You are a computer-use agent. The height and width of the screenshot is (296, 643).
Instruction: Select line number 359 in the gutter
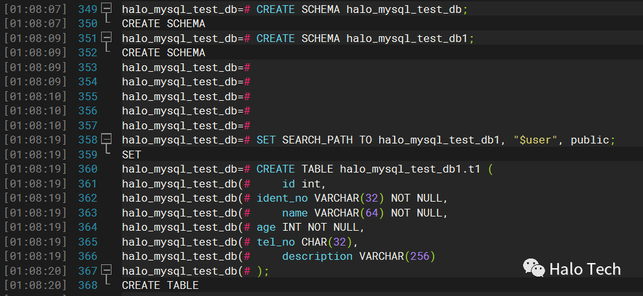88,154
